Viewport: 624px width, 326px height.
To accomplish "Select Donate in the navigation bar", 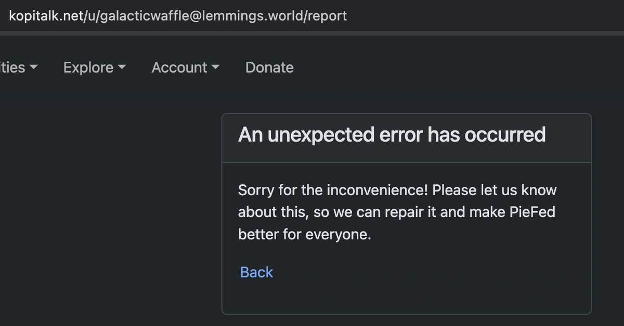I will coord(269,67).
